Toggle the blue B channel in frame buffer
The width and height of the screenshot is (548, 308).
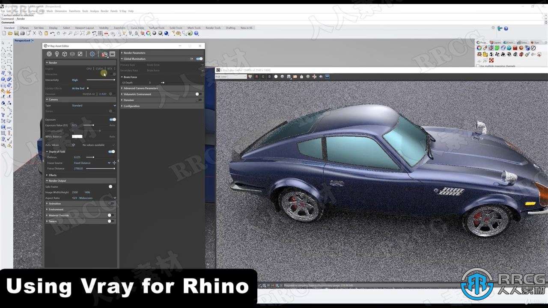coord(269,77)
